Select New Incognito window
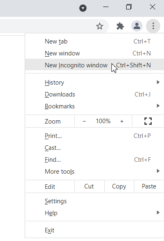The width and height of the screenshot is (164, 241). tap(95, 65)
